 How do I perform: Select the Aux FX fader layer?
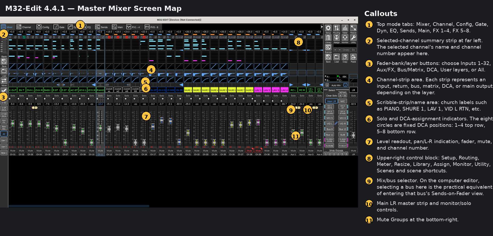click(4, 121)
